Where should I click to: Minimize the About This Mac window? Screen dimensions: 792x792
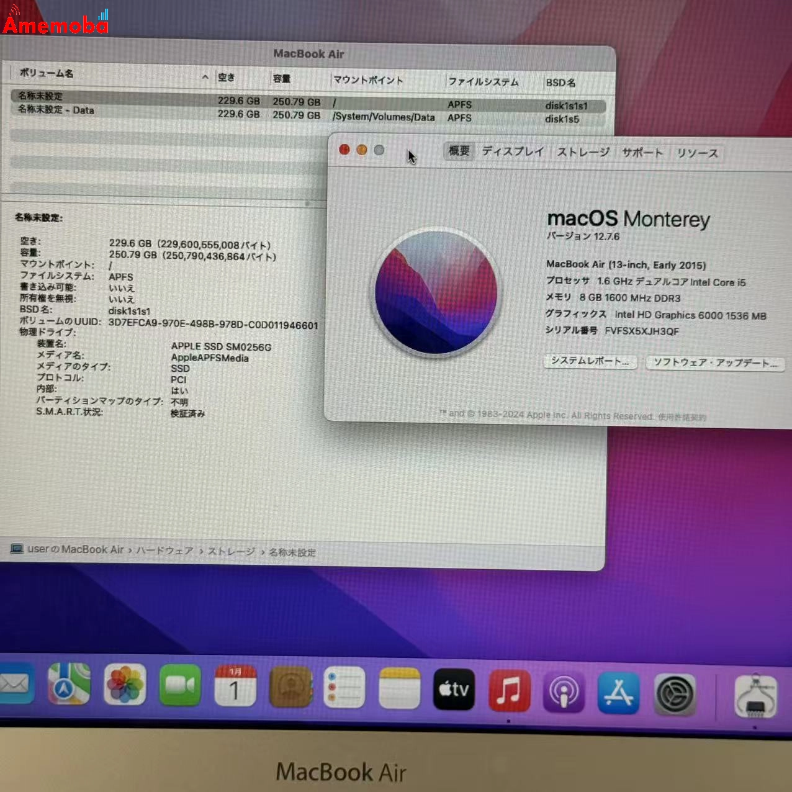(x=362, y=150)
